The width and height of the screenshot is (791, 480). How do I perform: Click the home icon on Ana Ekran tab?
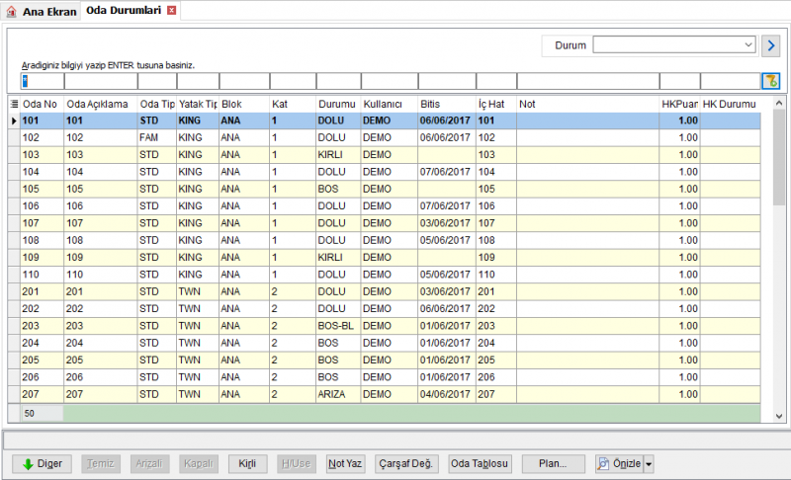[x=11, y=11]
